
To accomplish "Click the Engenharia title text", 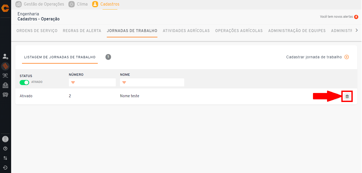I will click(28, 14).
